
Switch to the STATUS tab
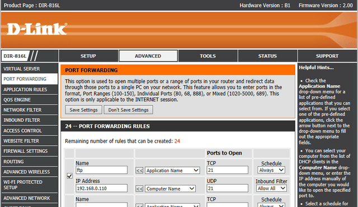(x=267, y=56)
